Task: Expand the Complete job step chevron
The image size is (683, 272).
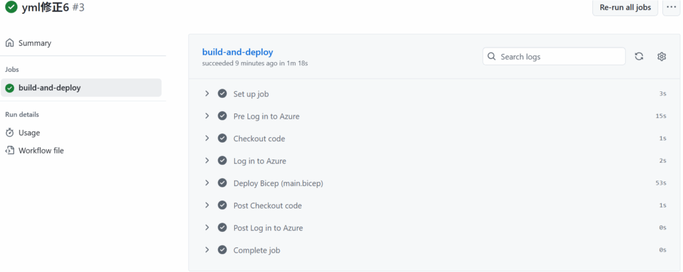Action: [x=207, y=250]
